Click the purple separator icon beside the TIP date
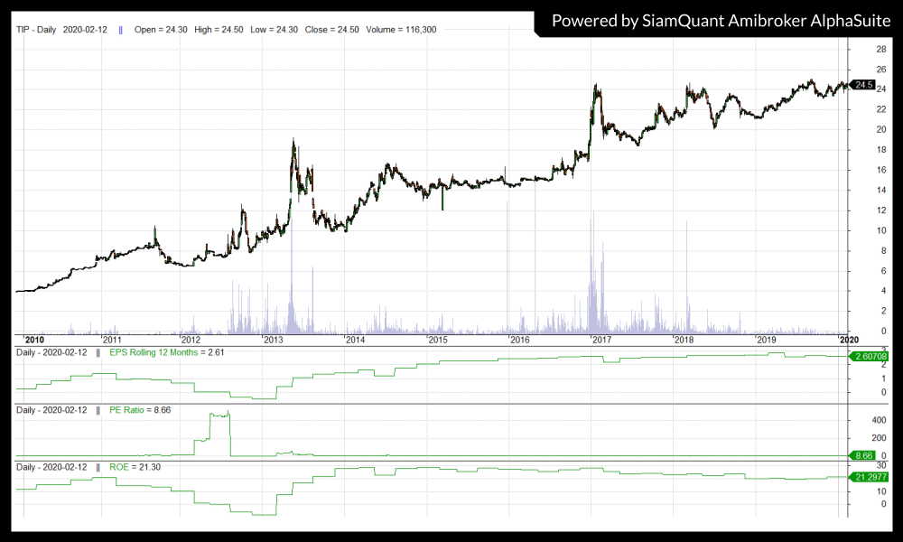 tap(120, 30)
